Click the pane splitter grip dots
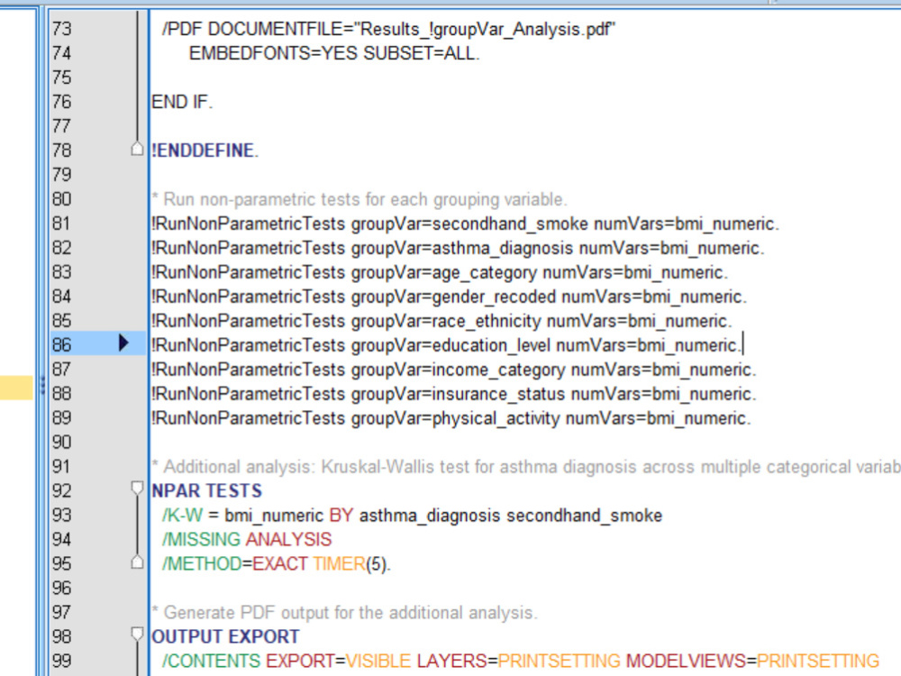Screen dimensions: 901x676 pyautogui.click(x=42, y=386)
